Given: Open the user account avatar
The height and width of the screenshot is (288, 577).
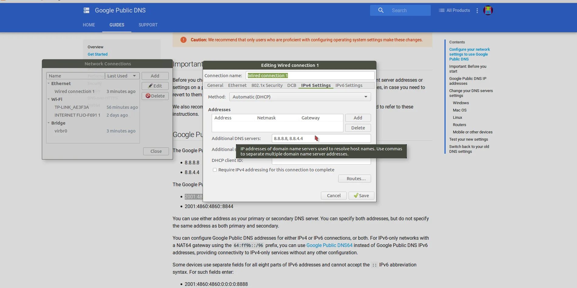Looking at the screenshot, I should [x=488, y=10].
